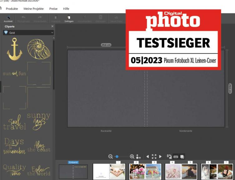Zoom in with the magnifier plus icon
The width and height of the screenshot is (235, 180).
tap(132, 157)
